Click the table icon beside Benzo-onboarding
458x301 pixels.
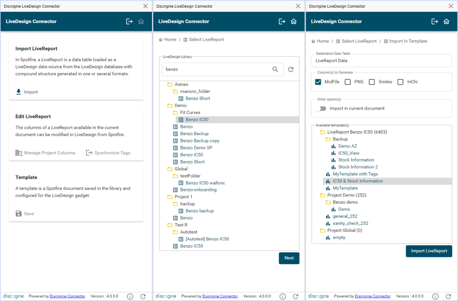pos(176,190)
